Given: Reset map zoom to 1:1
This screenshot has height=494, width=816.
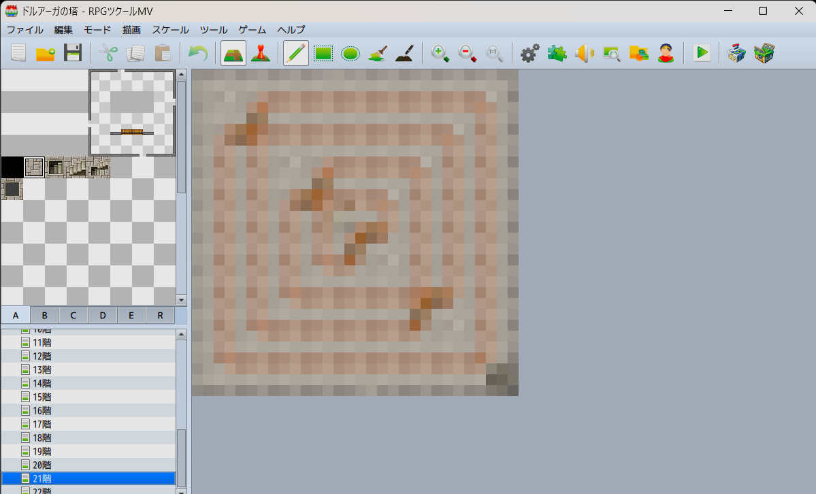Looking at the screenshot, I should [494, 53].
